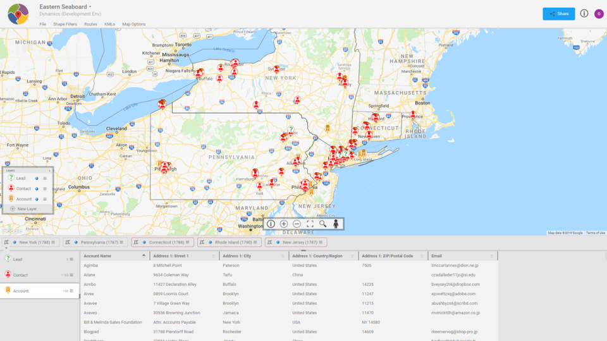Click the green Lead marker in Pennsylvania
The image size is (607, 341).
[291, 130]
